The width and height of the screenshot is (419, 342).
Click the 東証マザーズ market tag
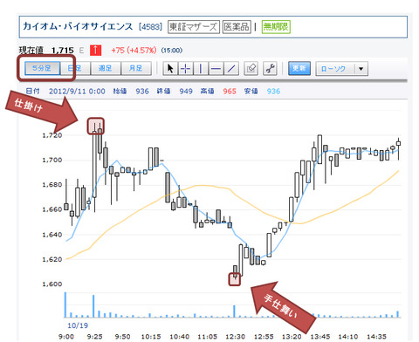(194, 27)
